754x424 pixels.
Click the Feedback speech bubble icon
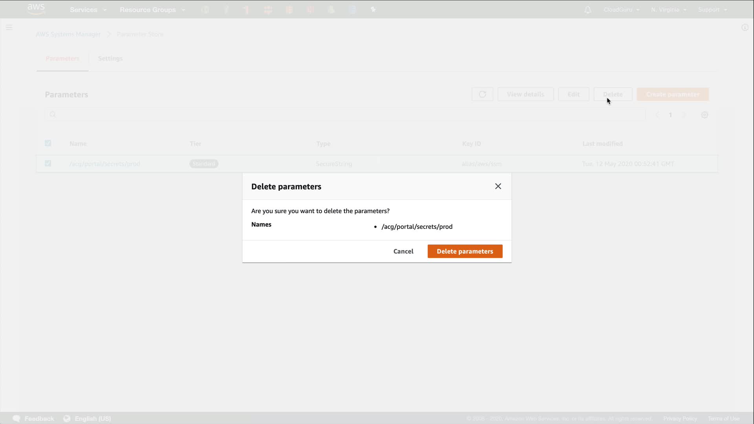(x=16, y=419)
